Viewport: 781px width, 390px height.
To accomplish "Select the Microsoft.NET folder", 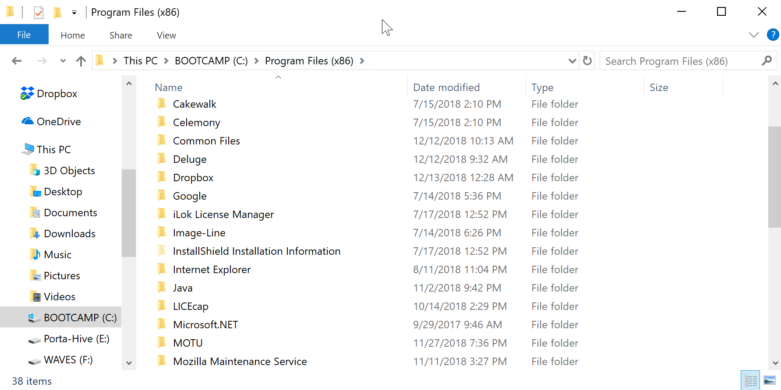I will click(x=205, y=325).
